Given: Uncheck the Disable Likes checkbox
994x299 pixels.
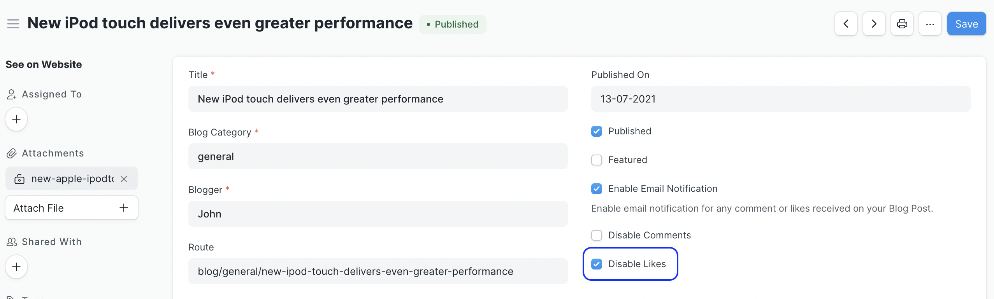Looking at the screenshot, I should (x=596, y=264).
